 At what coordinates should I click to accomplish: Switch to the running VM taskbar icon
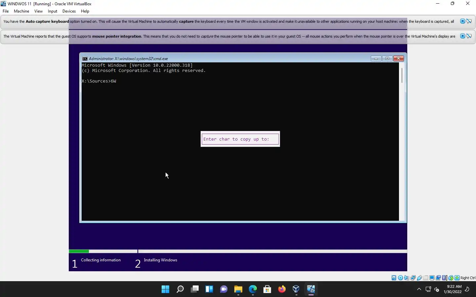[x=311, y=289]
